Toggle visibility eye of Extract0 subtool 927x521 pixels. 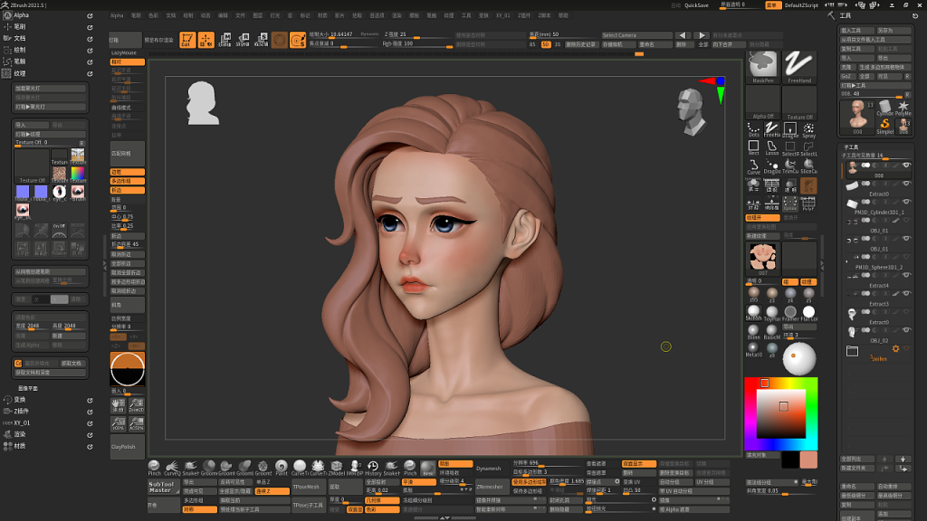coord(906,185)
